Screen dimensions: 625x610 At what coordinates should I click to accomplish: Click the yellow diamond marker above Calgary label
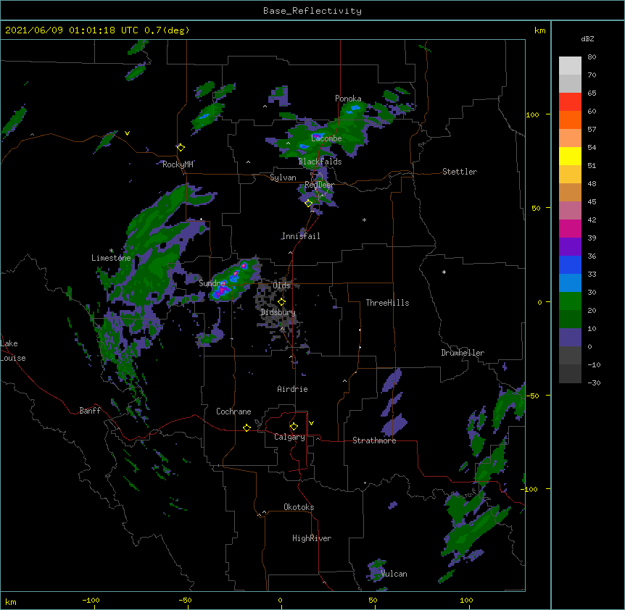click(294, 427)
